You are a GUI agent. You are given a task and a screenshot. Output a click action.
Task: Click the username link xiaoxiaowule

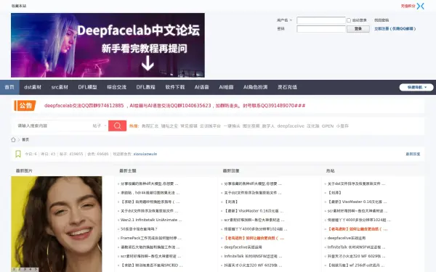(x=145, y=154)
